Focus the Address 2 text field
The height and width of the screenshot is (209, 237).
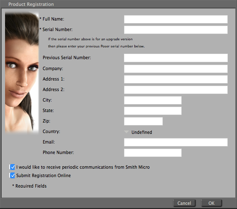click(176, 90)
